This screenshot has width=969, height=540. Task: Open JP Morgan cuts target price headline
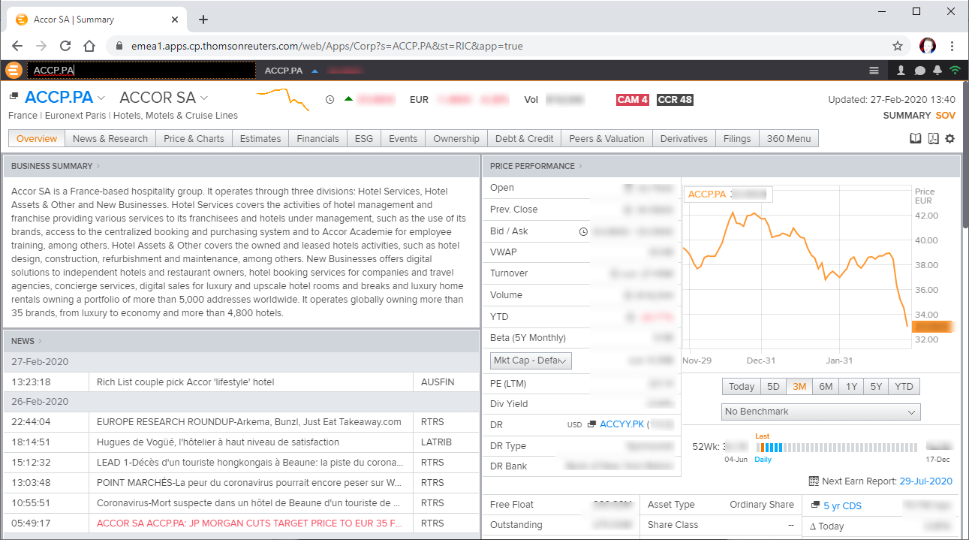[250, 523]
